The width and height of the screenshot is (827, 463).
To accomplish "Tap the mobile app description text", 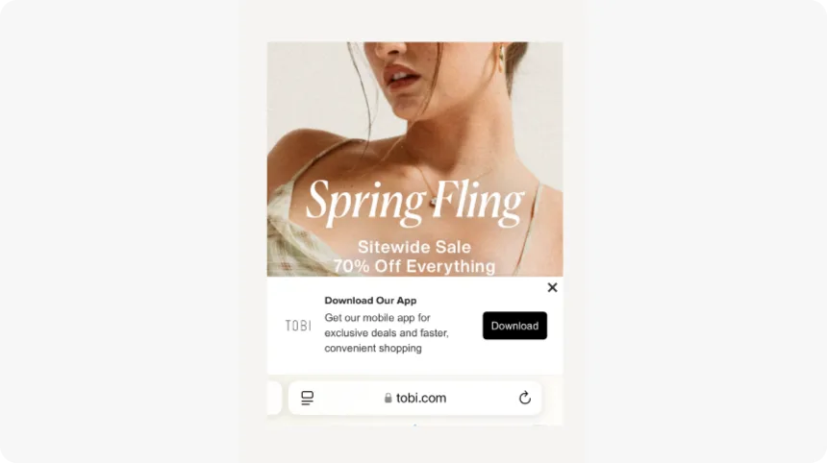I will (386, 333).
